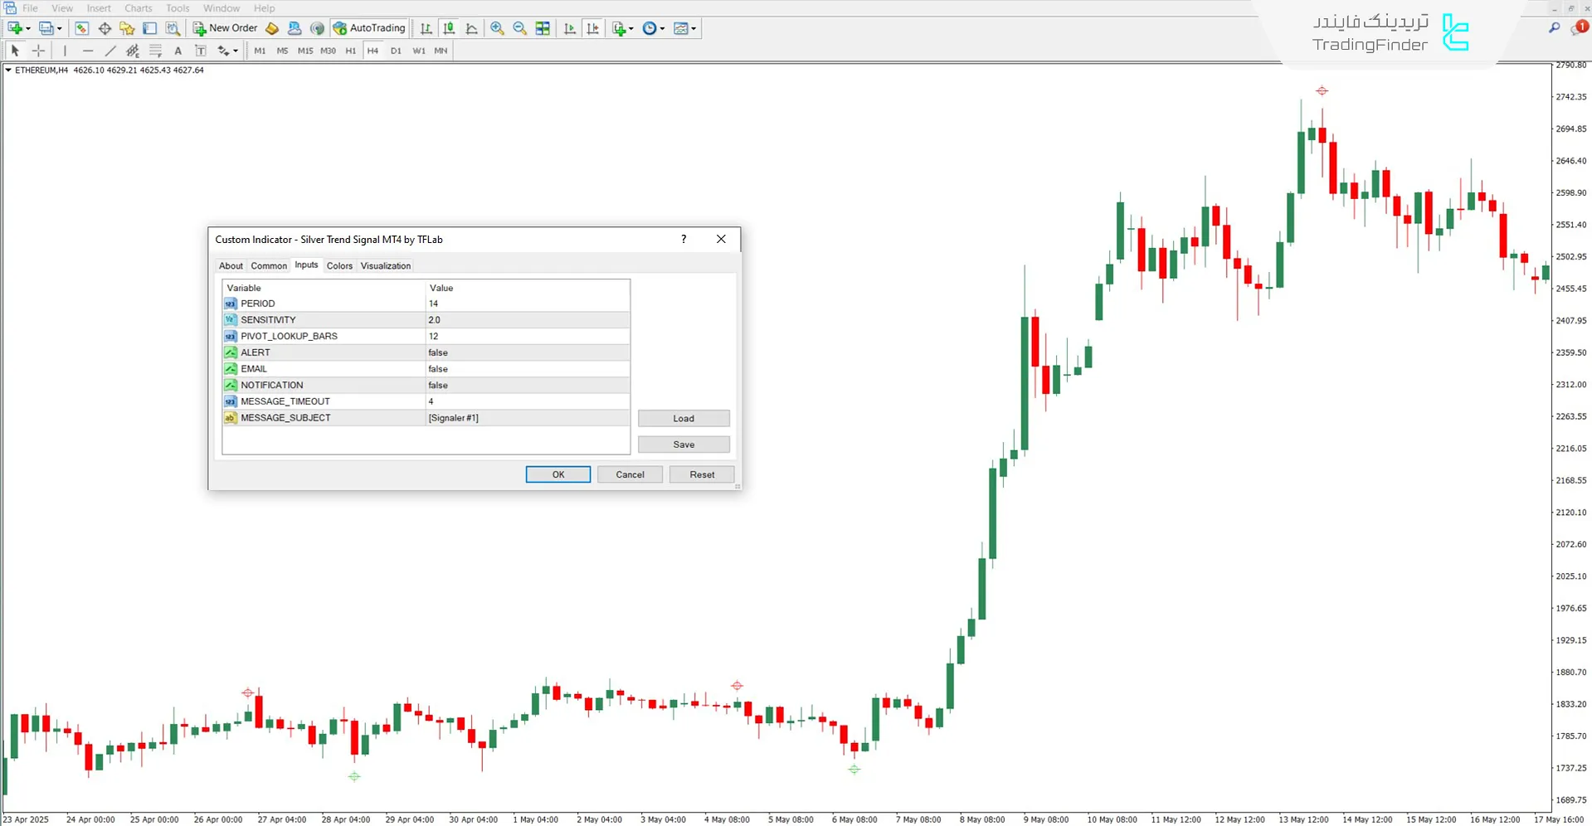Viewport: 1592px width, 826px height.
Task: Open the Fibonacci Retracement tool
Action: 155,50
